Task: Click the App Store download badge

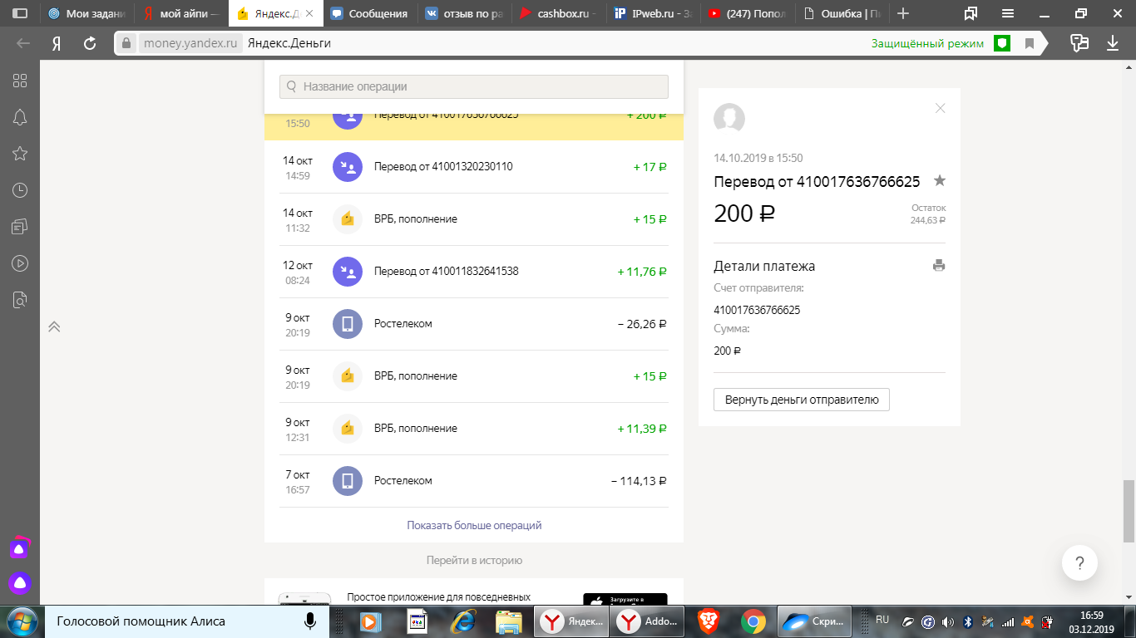Action: point(625,601)
